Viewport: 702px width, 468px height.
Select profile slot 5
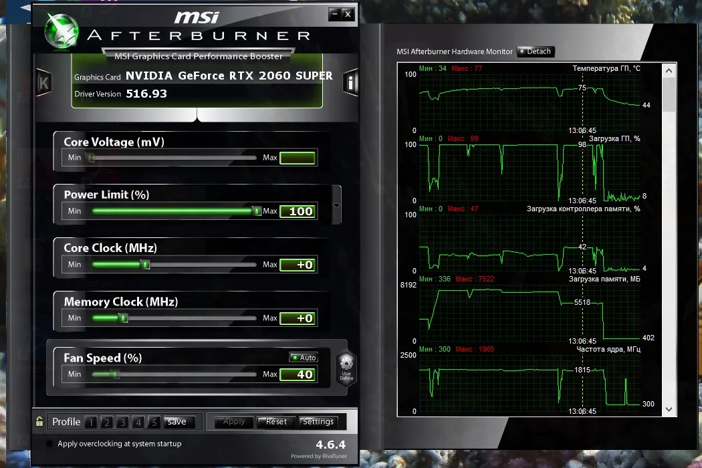pyautogui.click(x=154, y=422)
